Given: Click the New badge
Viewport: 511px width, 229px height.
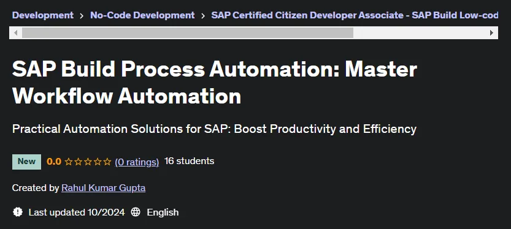Looking at the screenshot, I should pyautogui.click(x=27, y=162).
